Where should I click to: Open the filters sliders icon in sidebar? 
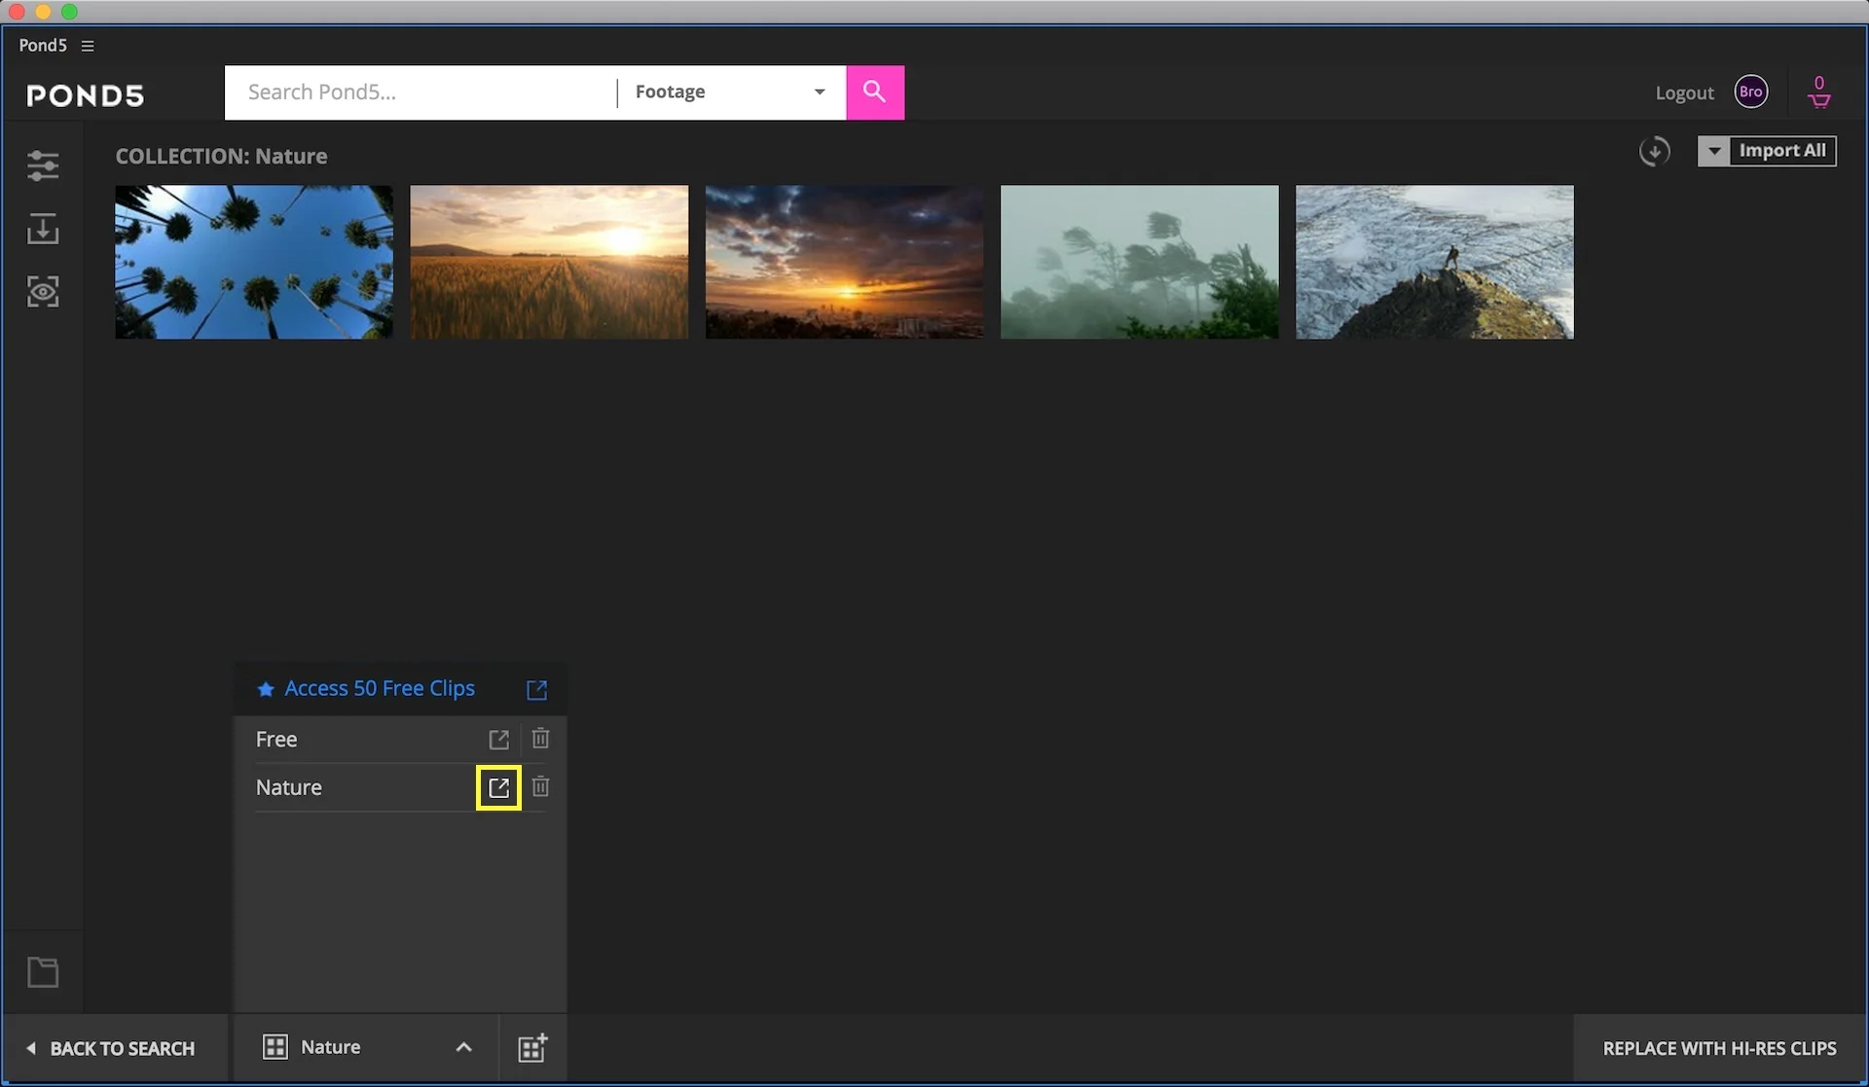[x=43, y=165]
